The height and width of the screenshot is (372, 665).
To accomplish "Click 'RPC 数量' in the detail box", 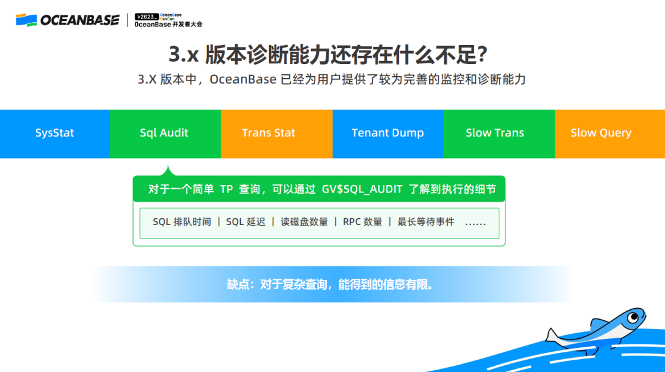I will click(x=363, y=222).
